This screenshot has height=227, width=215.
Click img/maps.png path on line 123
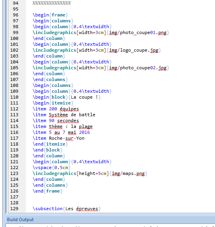click(x=128, y=173)
